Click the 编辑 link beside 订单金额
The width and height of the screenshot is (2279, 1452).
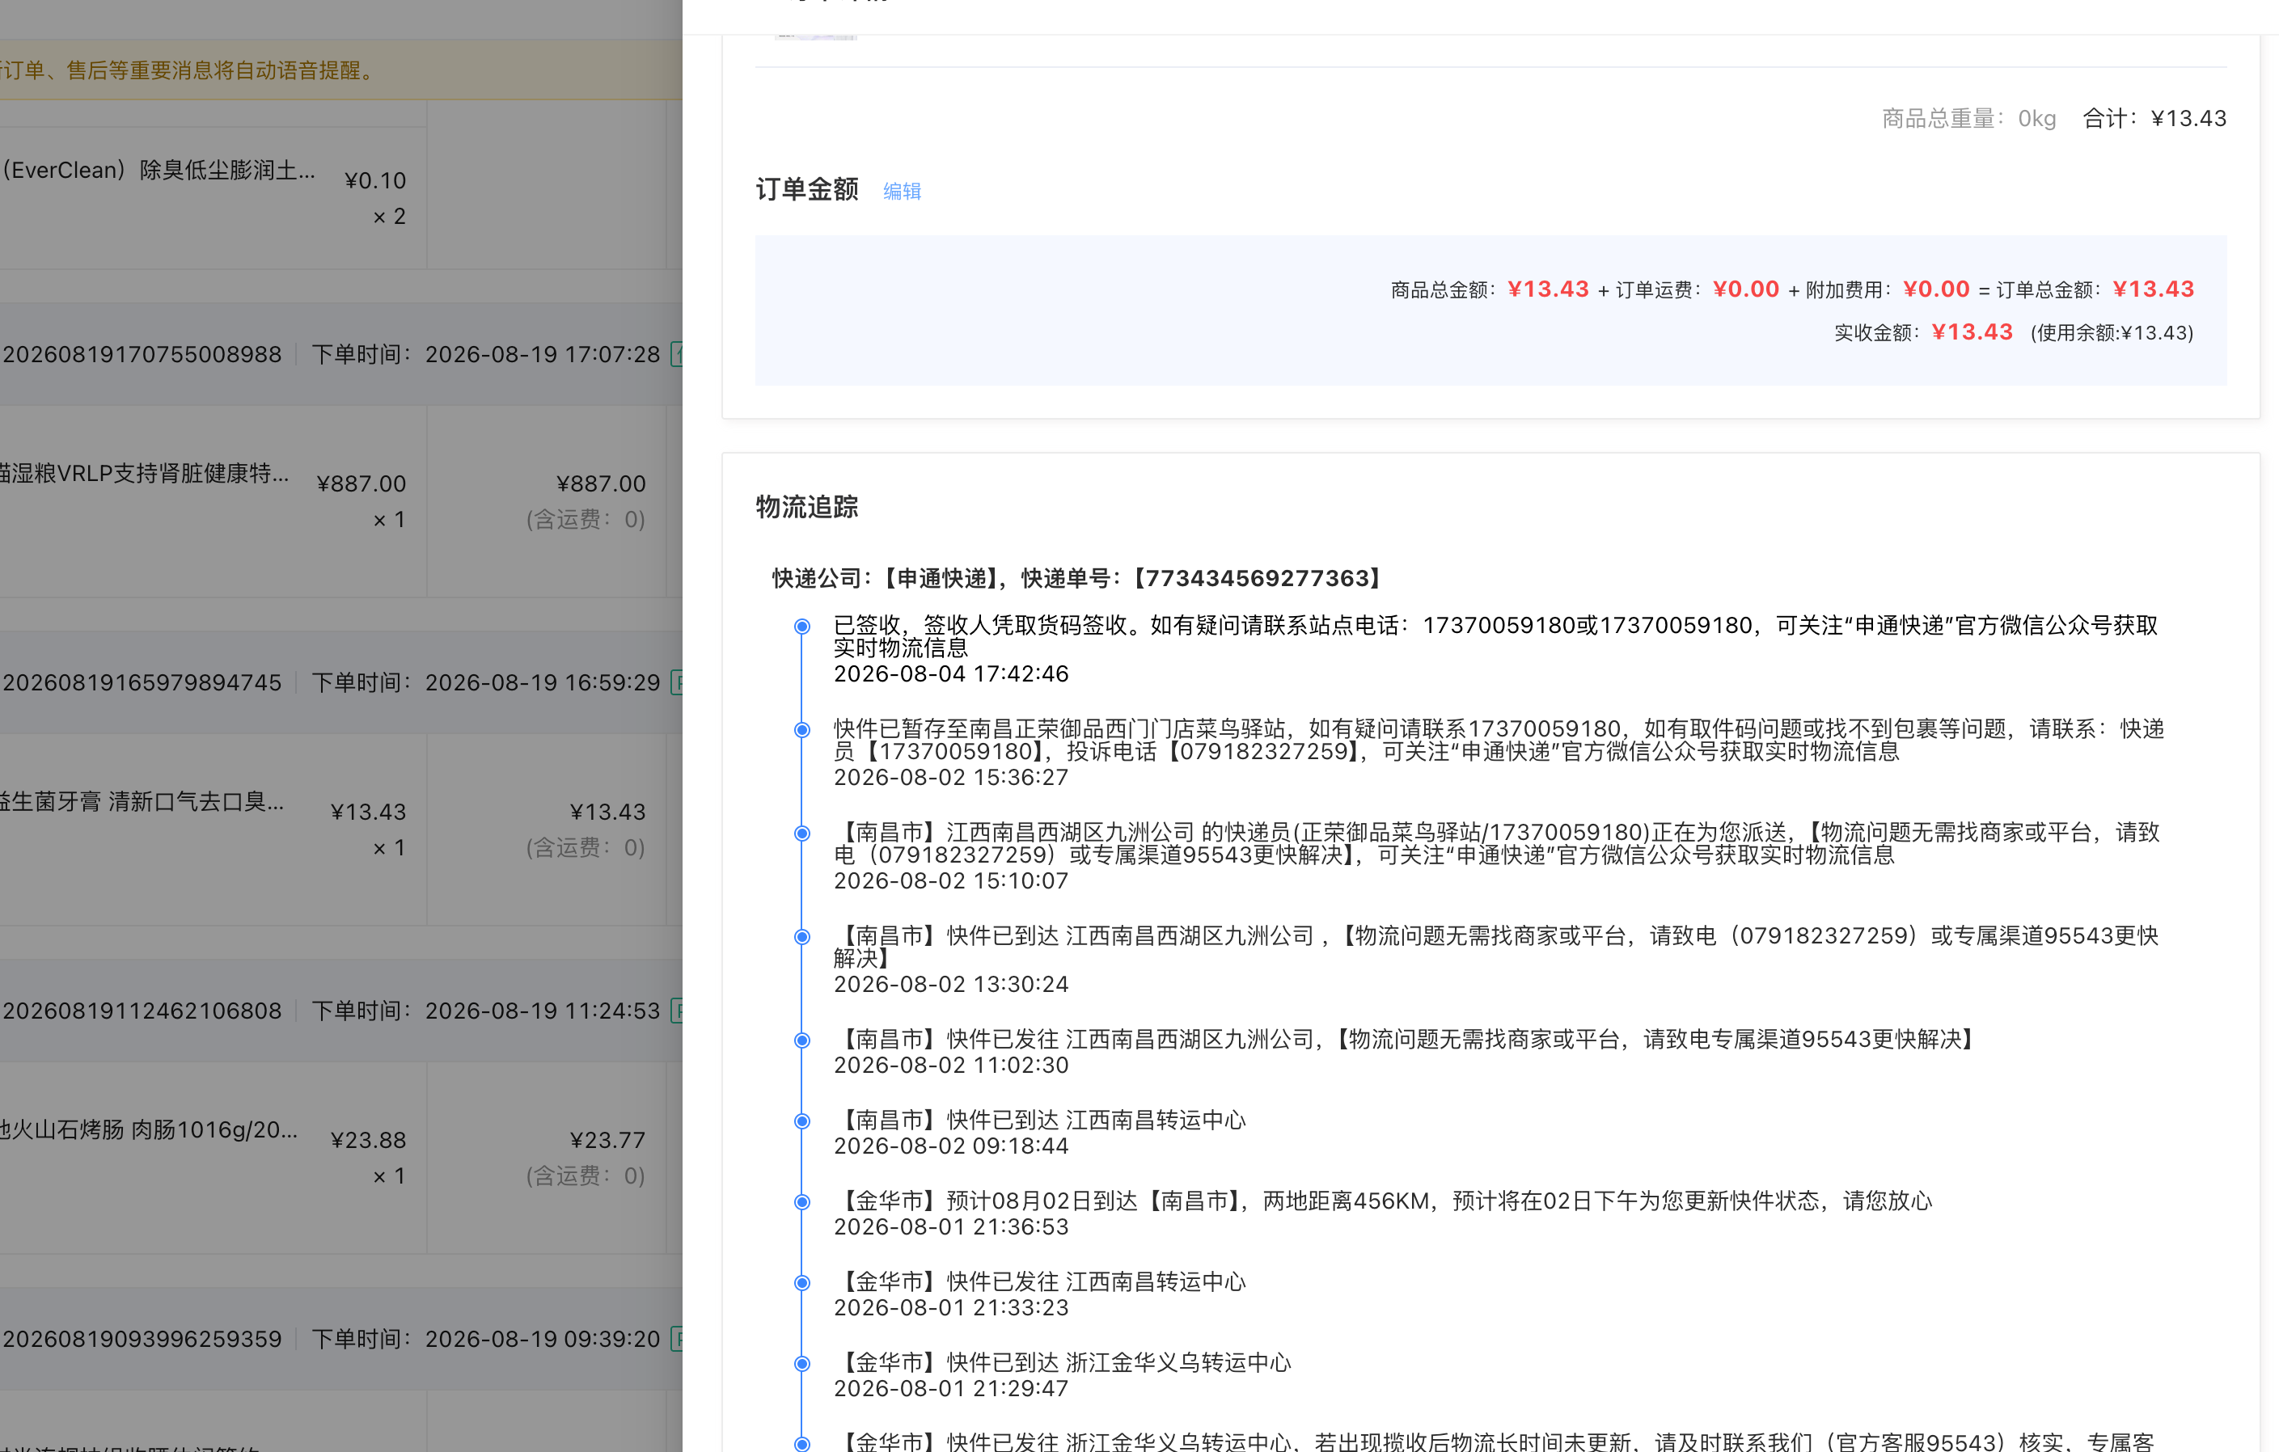[901, 191]
